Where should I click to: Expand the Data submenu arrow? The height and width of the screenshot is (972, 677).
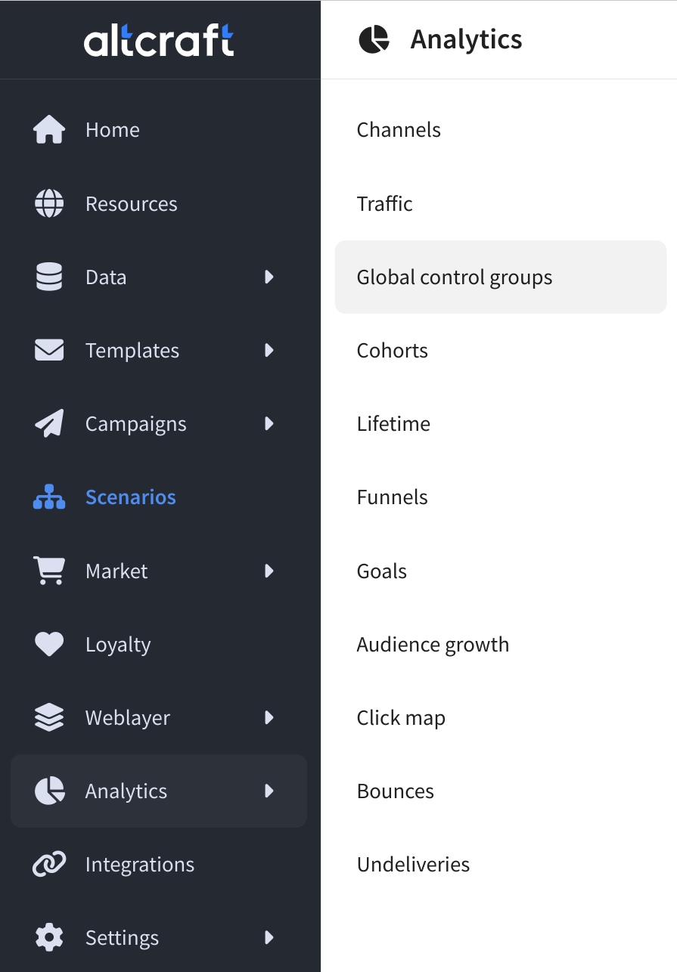(x=269, y=277)
